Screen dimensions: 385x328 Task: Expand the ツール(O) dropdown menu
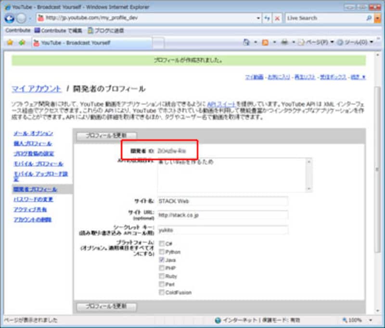(x=355, y=42)
